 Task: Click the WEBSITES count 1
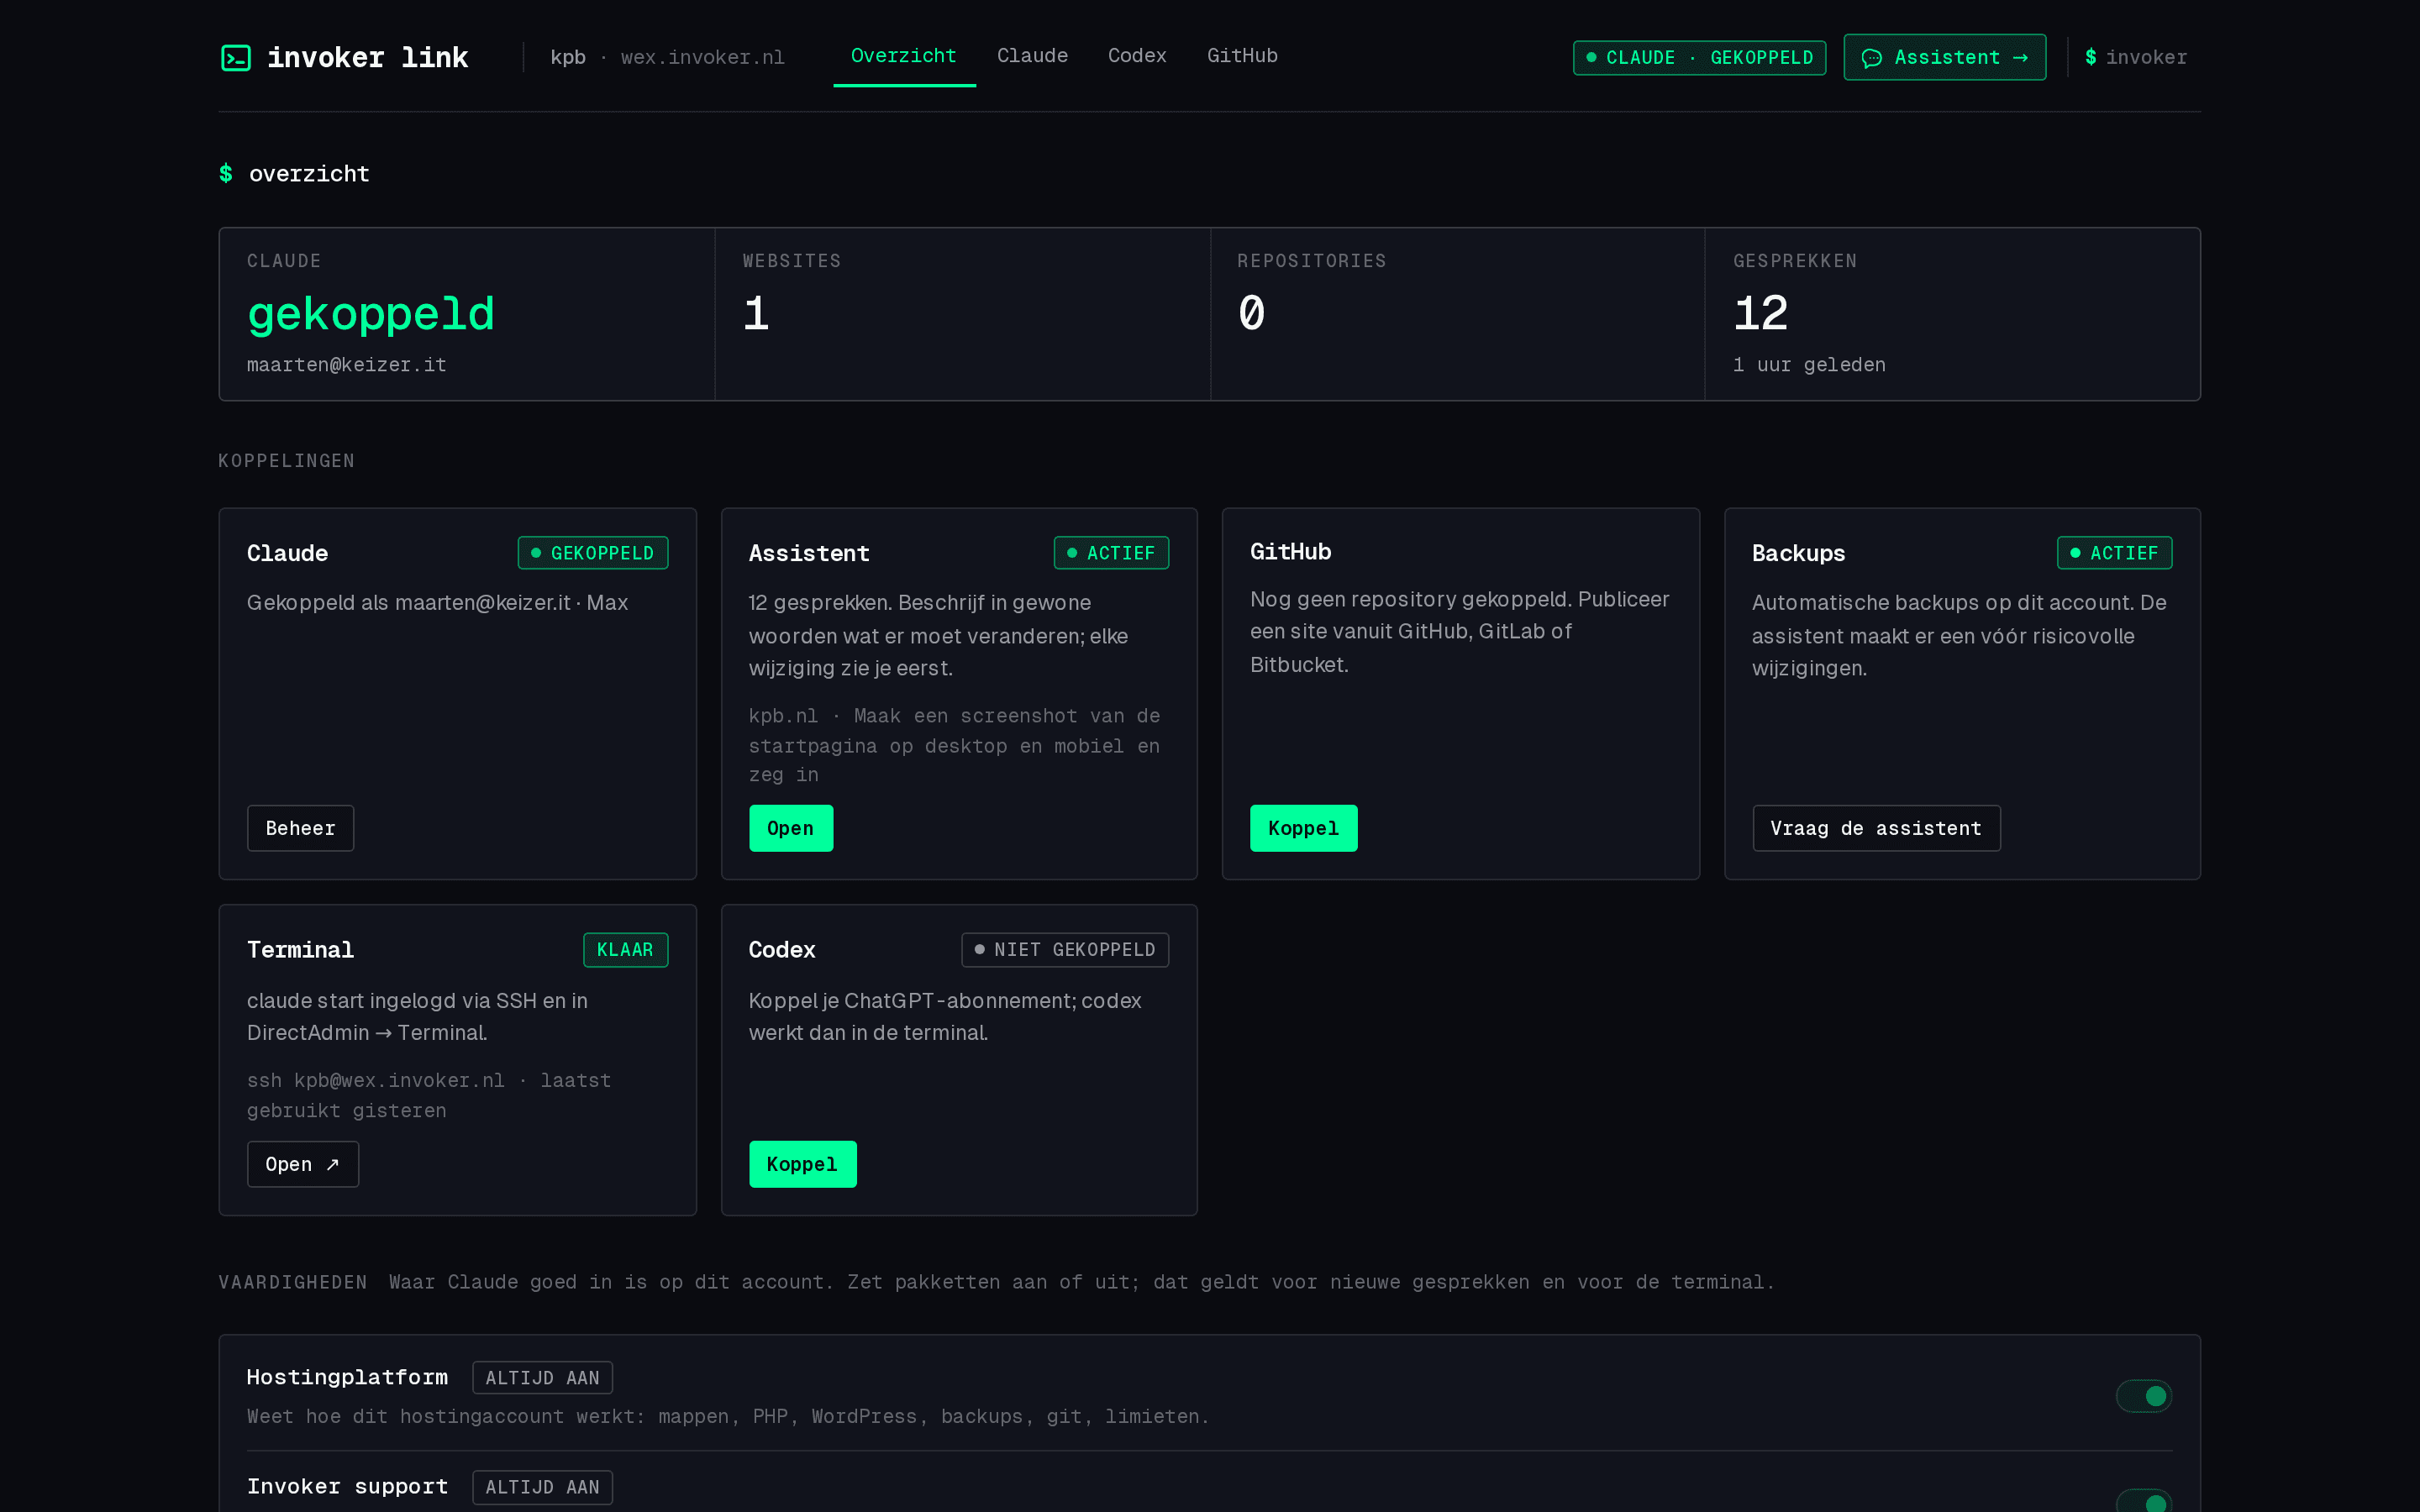point(756,314)
